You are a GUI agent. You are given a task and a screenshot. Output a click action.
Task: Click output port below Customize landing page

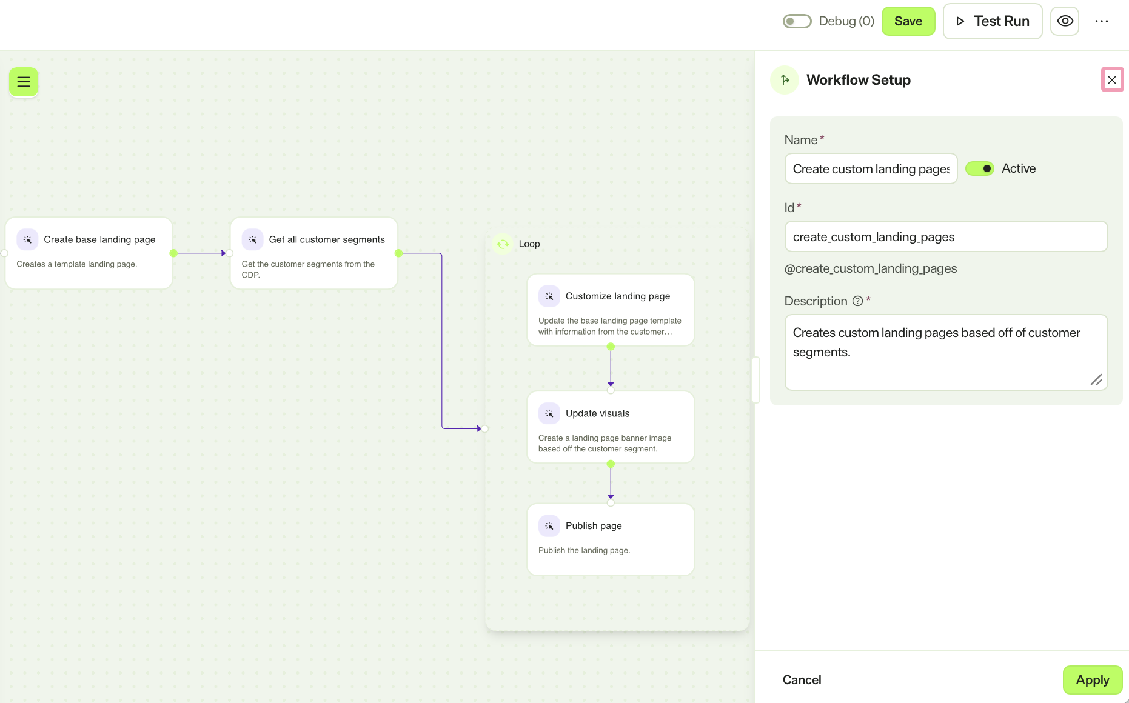pos(611,347)
